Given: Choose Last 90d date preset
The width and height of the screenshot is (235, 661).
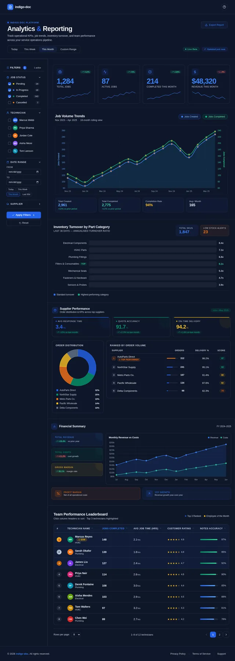Looking at the screenshot, I should pos(26,194).
